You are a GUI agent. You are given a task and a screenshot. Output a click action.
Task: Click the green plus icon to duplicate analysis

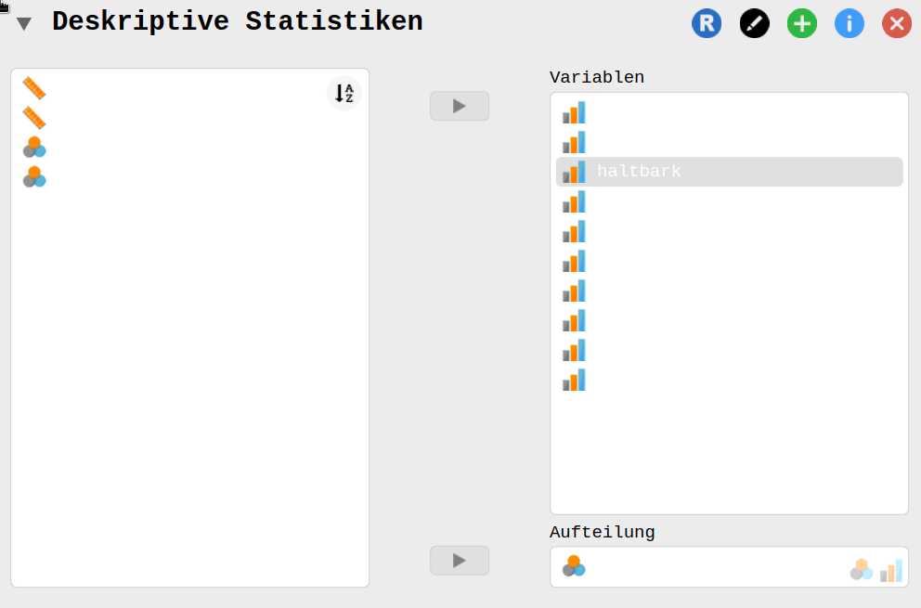[801, 23]
